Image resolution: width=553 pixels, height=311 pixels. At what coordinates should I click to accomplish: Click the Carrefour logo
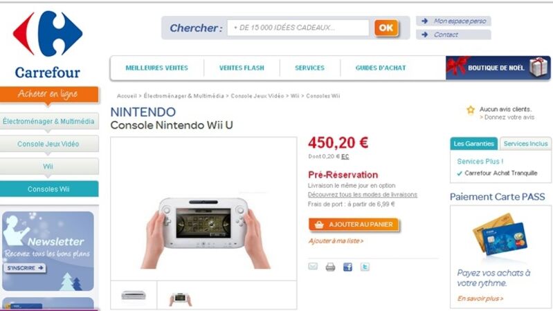48,45
